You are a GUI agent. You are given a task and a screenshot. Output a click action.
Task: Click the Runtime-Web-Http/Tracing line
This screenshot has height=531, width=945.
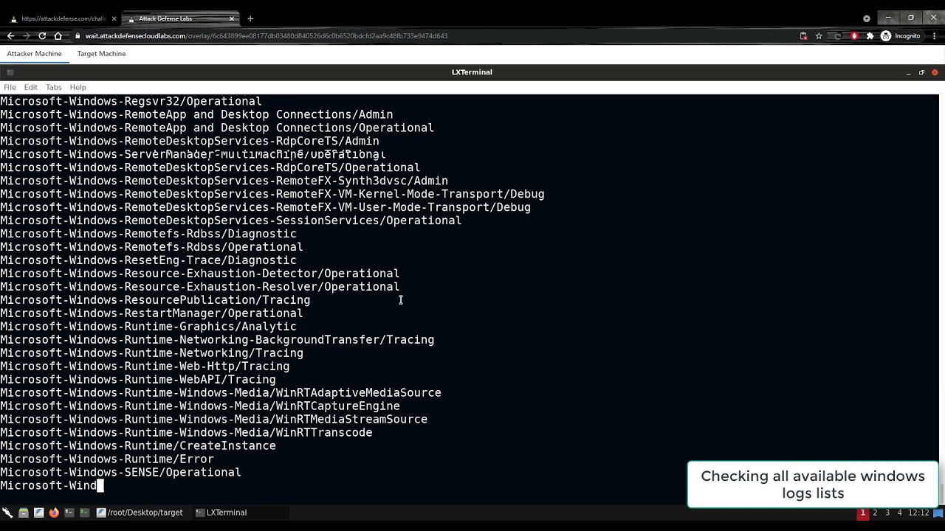click(145, 366)
